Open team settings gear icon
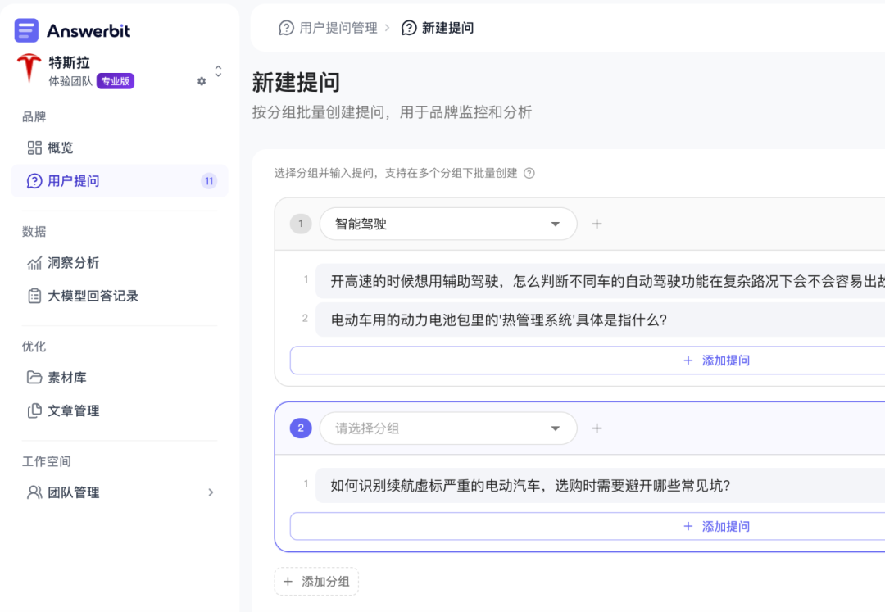Screen dimensions: 885x612 (x=202, y=81)
